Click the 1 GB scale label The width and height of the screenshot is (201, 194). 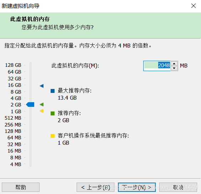point(16,111)
